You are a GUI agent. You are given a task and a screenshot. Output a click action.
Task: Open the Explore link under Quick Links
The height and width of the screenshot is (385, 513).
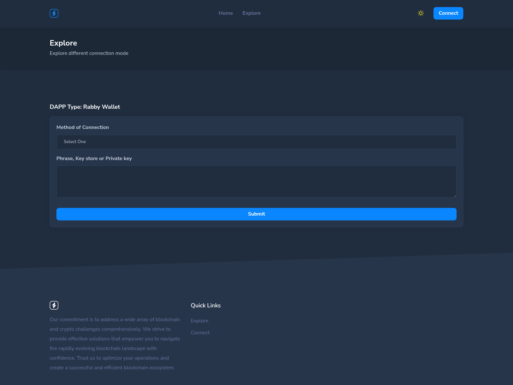(x=199, y=321)
